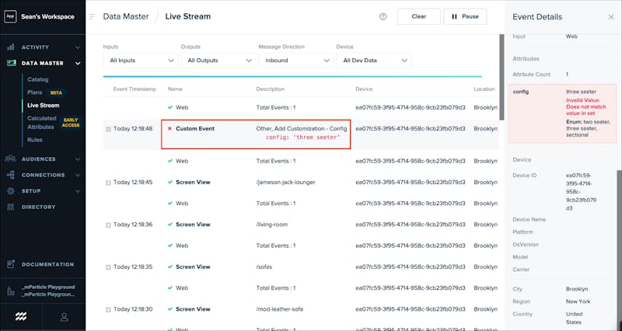The width and height of the screenshot is (622, 331).
Task: Click the /living-room description cell
Action: coord(271,225)
